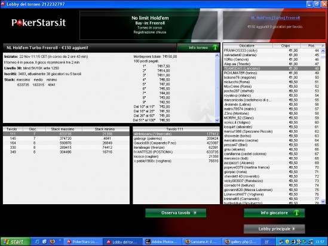Click the last tray icon before the clock
Viewport: 328px width, 246px height.
click(311, 242)
